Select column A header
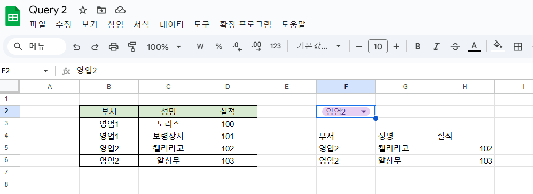The height and width of the screenshot is (194, 533). (x=50, y=86)
